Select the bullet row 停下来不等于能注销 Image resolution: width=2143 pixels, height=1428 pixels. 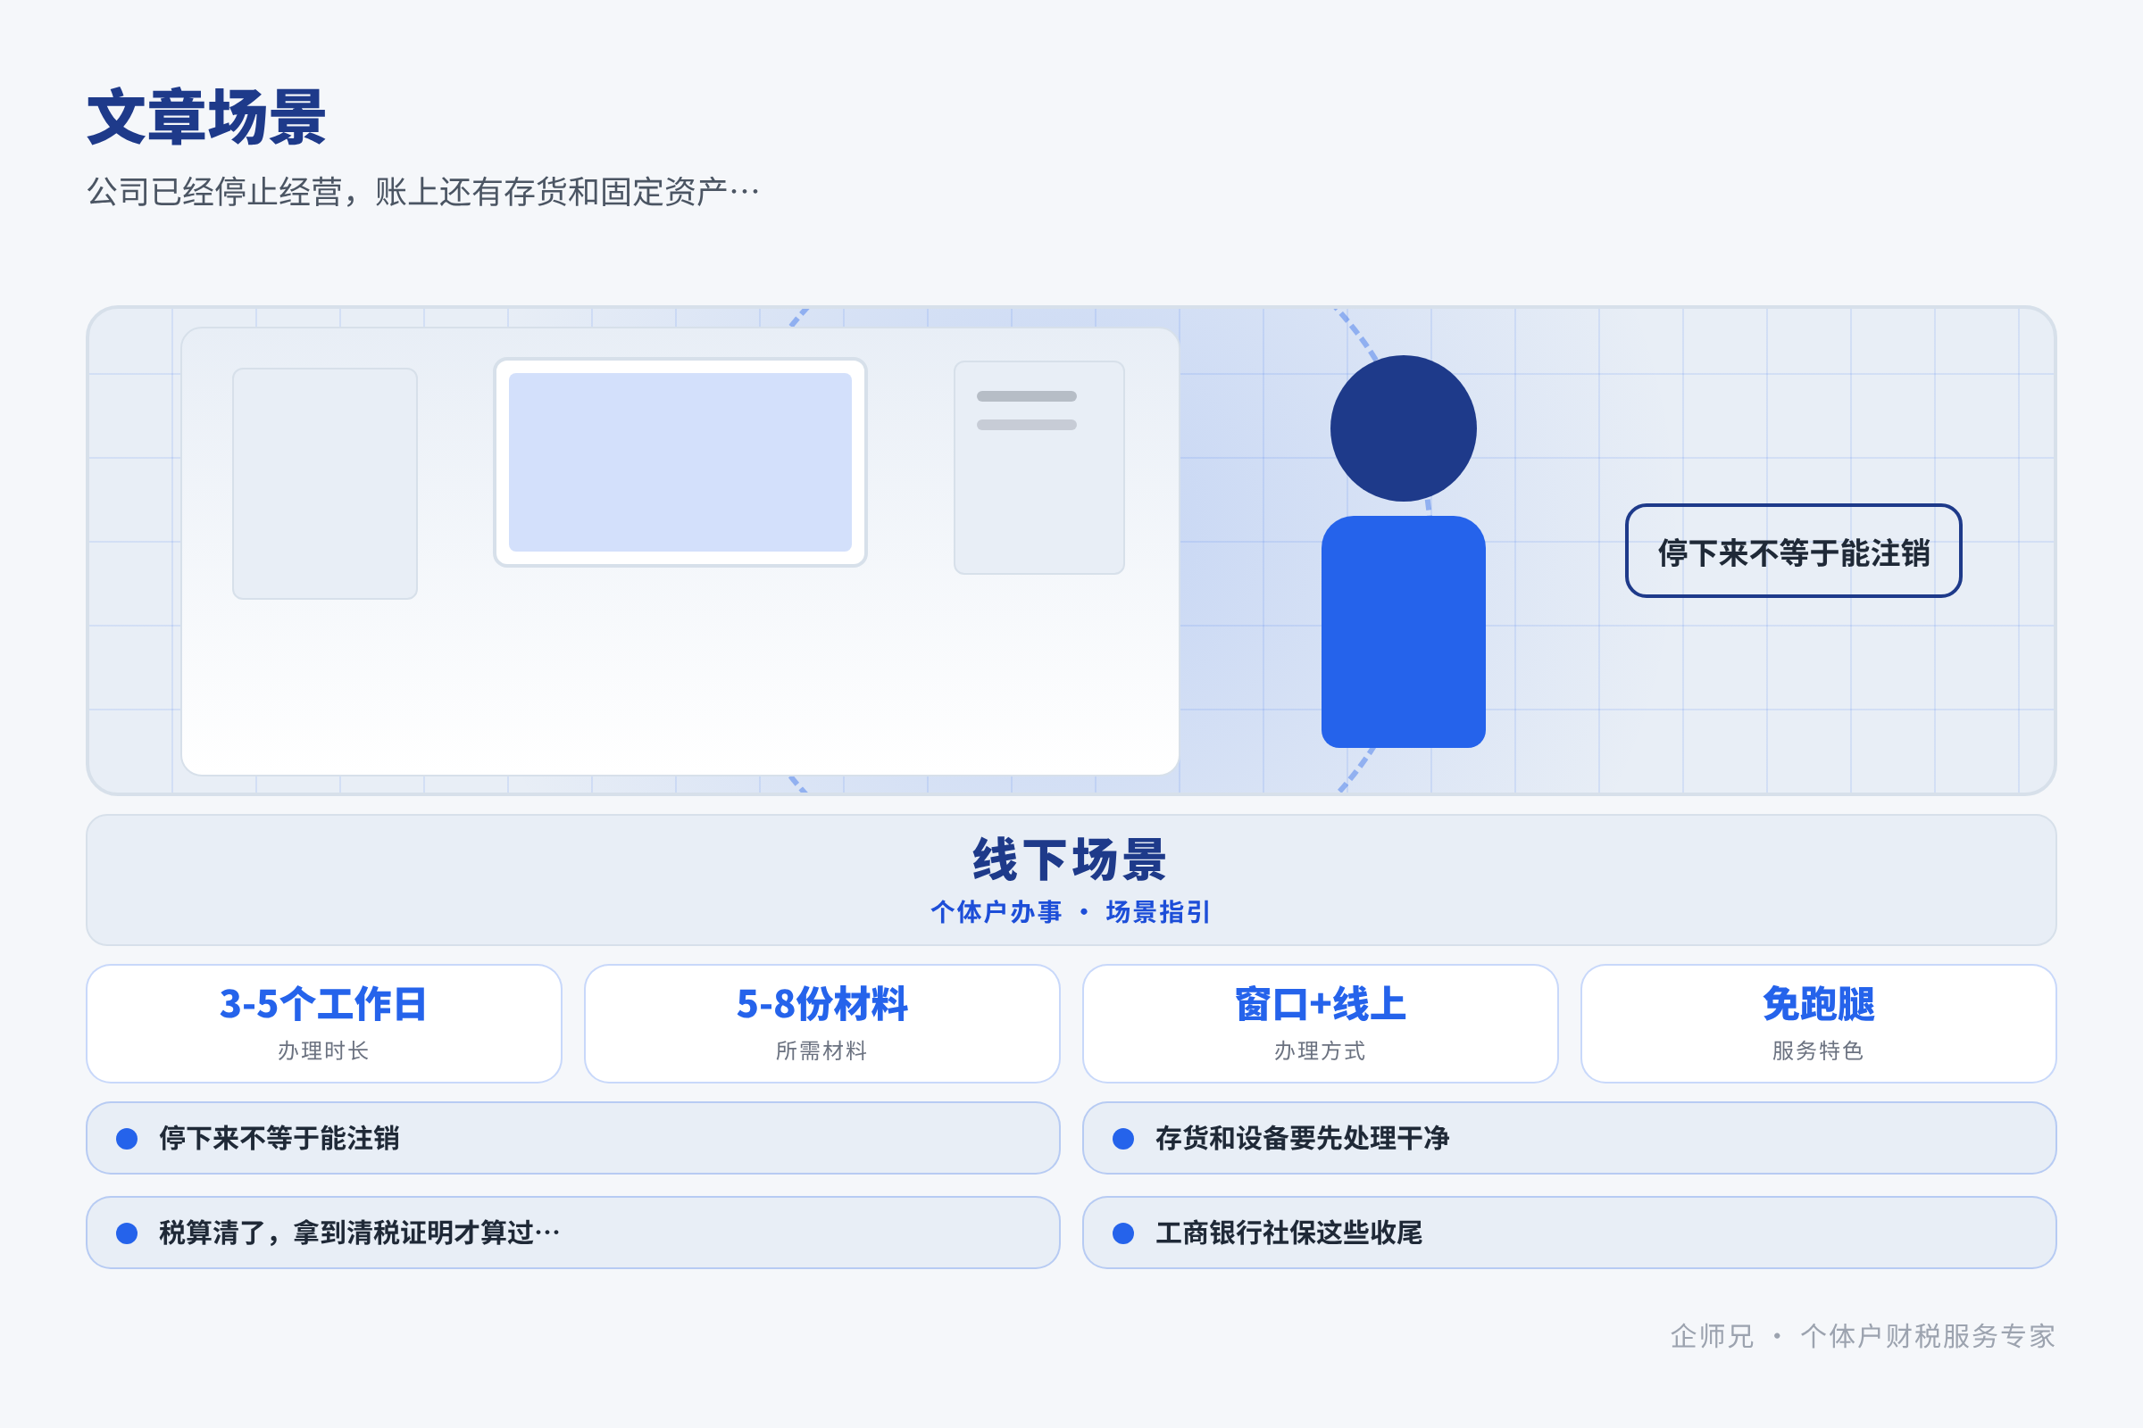coord(573,1139)
